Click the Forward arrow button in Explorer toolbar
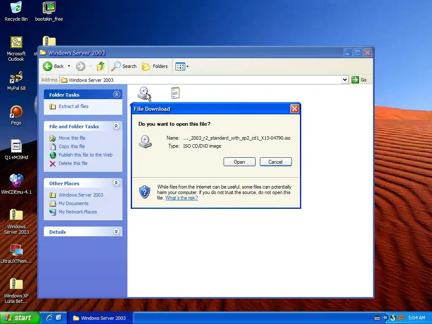This screenshot has width=432, height=324. tap(81, 66)
